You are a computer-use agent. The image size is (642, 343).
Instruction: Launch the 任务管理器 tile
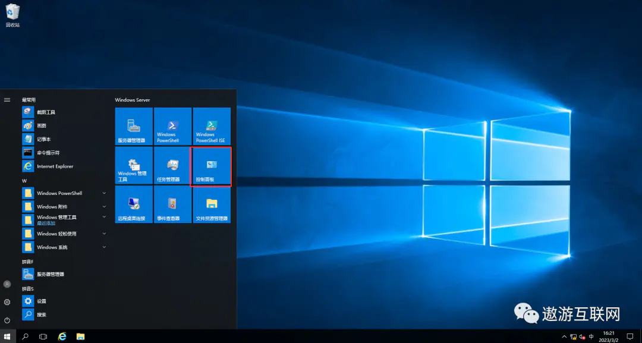point(173,165)
